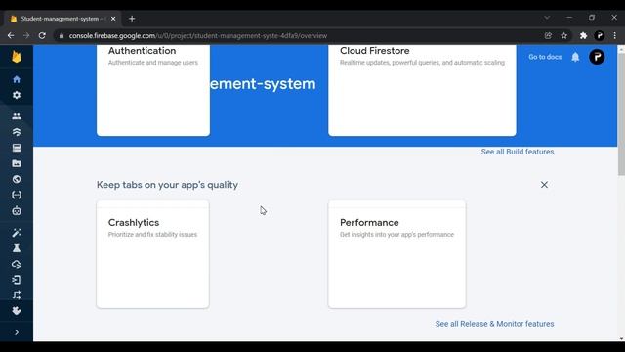Click the address bar URL
The height and width of the screenshot is (352, 625).
pyautogui.click(x=197, y=35)
